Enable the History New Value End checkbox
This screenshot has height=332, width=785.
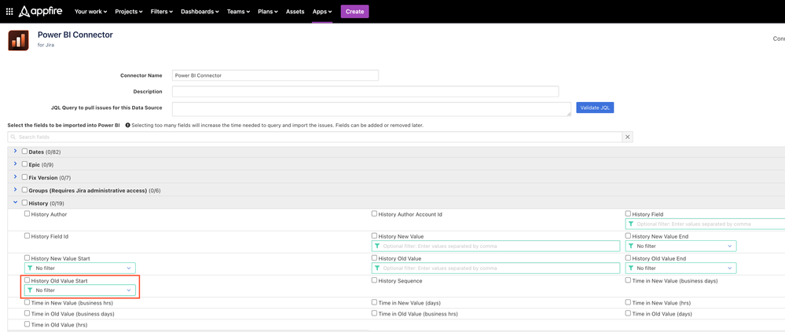point(629,235)
